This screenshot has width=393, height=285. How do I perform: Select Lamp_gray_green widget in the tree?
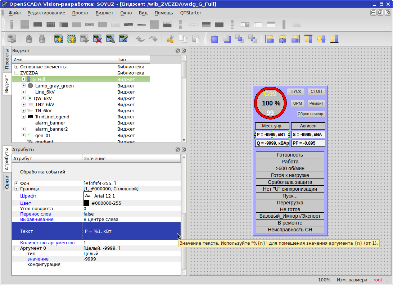pos(54,86)
